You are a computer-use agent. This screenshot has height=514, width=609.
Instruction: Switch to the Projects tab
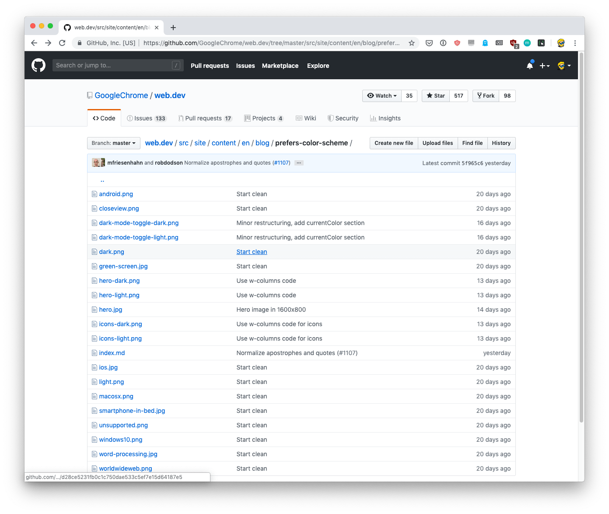[x=264, y=118]
